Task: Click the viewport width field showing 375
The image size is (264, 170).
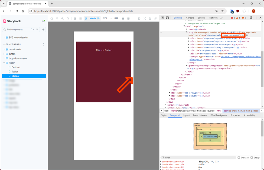Action: click(105, 18)
